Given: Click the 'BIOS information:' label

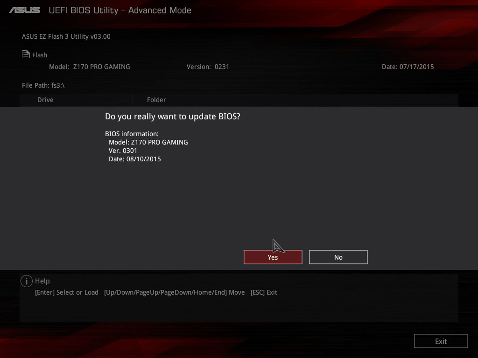Looking at the screenshot, I should [132, 134].
